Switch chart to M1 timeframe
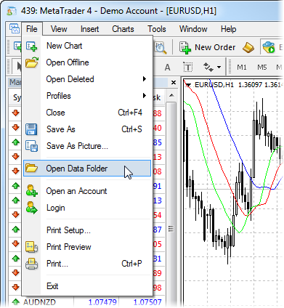Image resolution: width=284 pixels, height=308 pixels. 242,67
